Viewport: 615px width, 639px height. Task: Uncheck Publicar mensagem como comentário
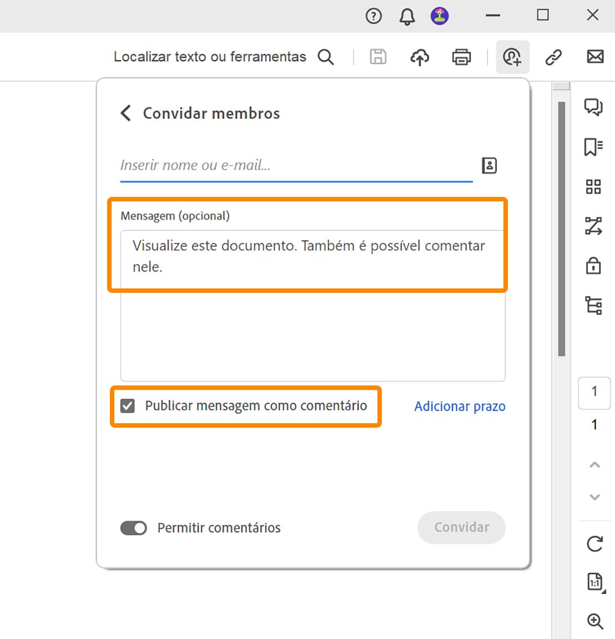[128, 406]
